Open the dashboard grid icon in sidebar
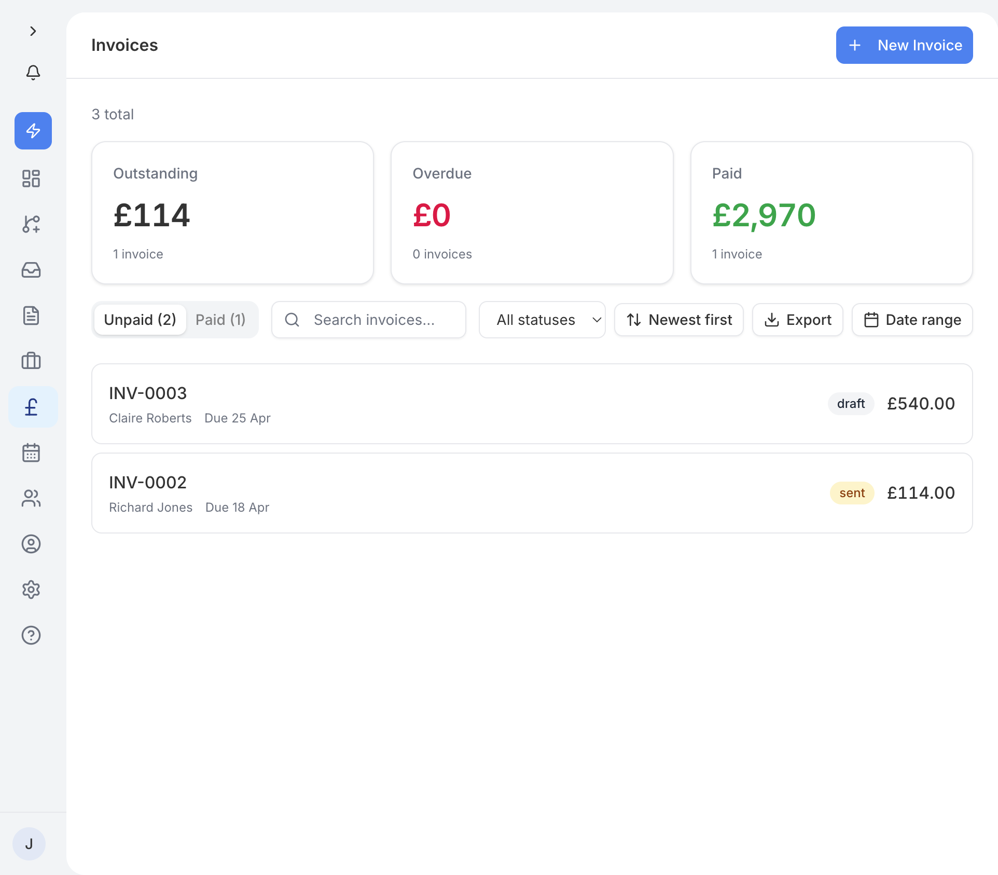Screen dimensions: 998x875 pos(31,179)
